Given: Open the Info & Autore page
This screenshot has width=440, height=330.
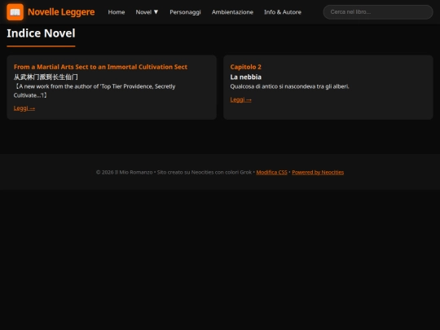Looking at the screenshot, I should click(x=283, y=12).
